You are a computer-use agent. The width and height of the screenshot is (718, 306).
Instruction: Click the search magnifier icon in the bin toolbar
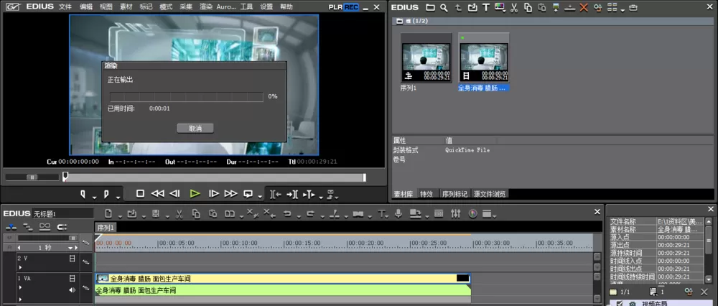click(444, 7)
